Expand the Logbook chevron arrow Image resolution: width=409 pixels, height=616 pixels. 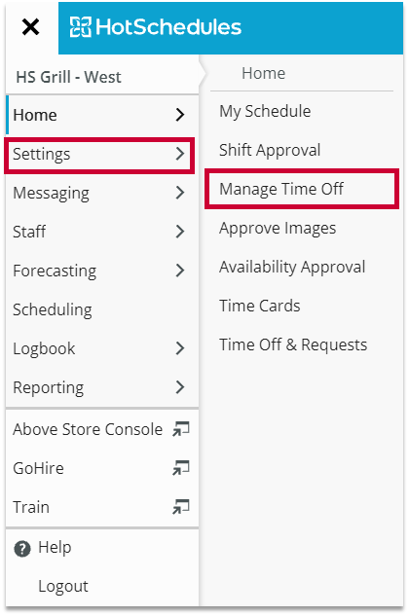180,348
